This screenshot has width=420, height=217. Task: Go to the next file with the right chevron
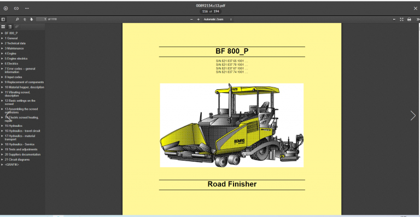click(x=413, y=115)
